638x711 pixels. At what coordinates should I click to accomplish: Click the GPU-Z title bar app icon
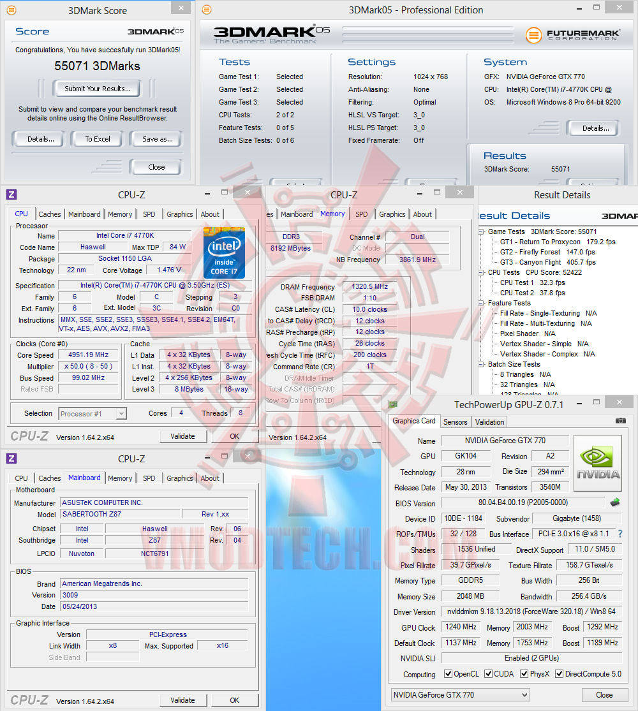tap(393, 404)
